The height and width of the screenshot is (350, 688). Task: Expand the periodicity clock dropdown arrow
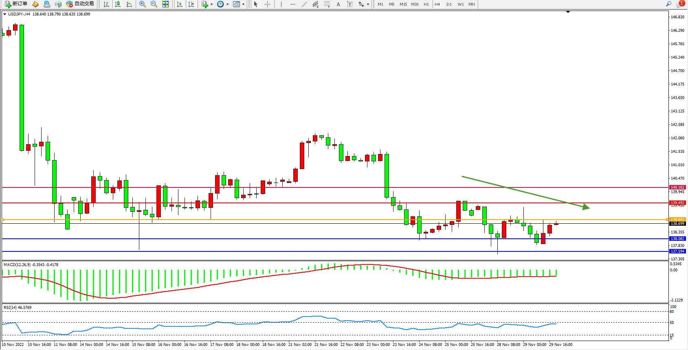click(x=227, y=4)
